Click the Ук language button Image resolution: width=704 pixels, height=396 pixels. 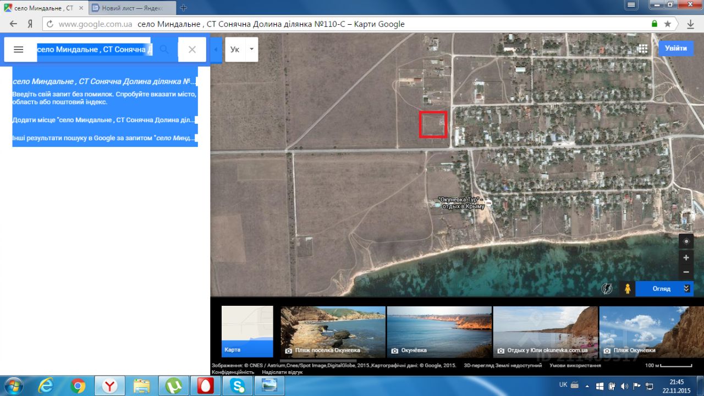click(235, 49)
